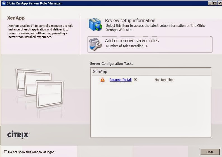Viewport: 222px width, 157px height.
Task: Click the Add or remove server roles wrench icon
Action: click(95, 44)
